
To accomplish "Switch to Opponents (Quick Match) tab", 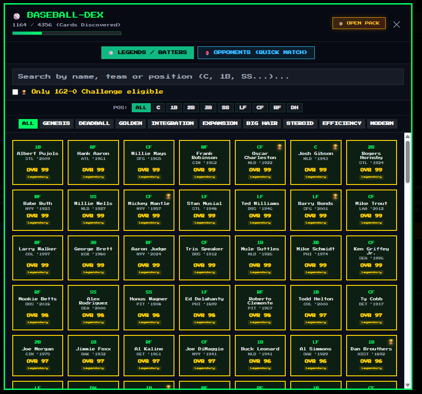I will tap(256, 53).
